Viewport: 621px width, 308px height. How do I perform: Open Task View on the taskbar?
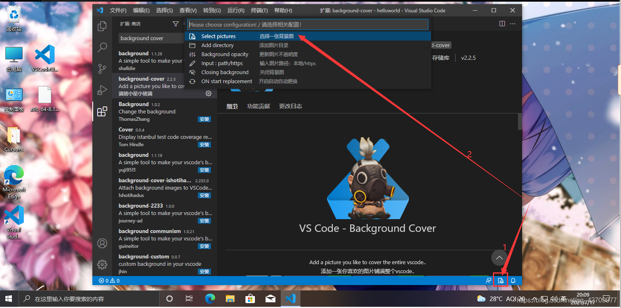[x=189, y=299]
